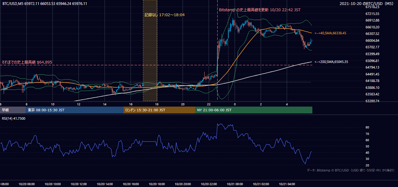This screenshot has height=187, width=398.
Task: Click the 10/20 12:00 time label
Action: (x=79, y=184)
